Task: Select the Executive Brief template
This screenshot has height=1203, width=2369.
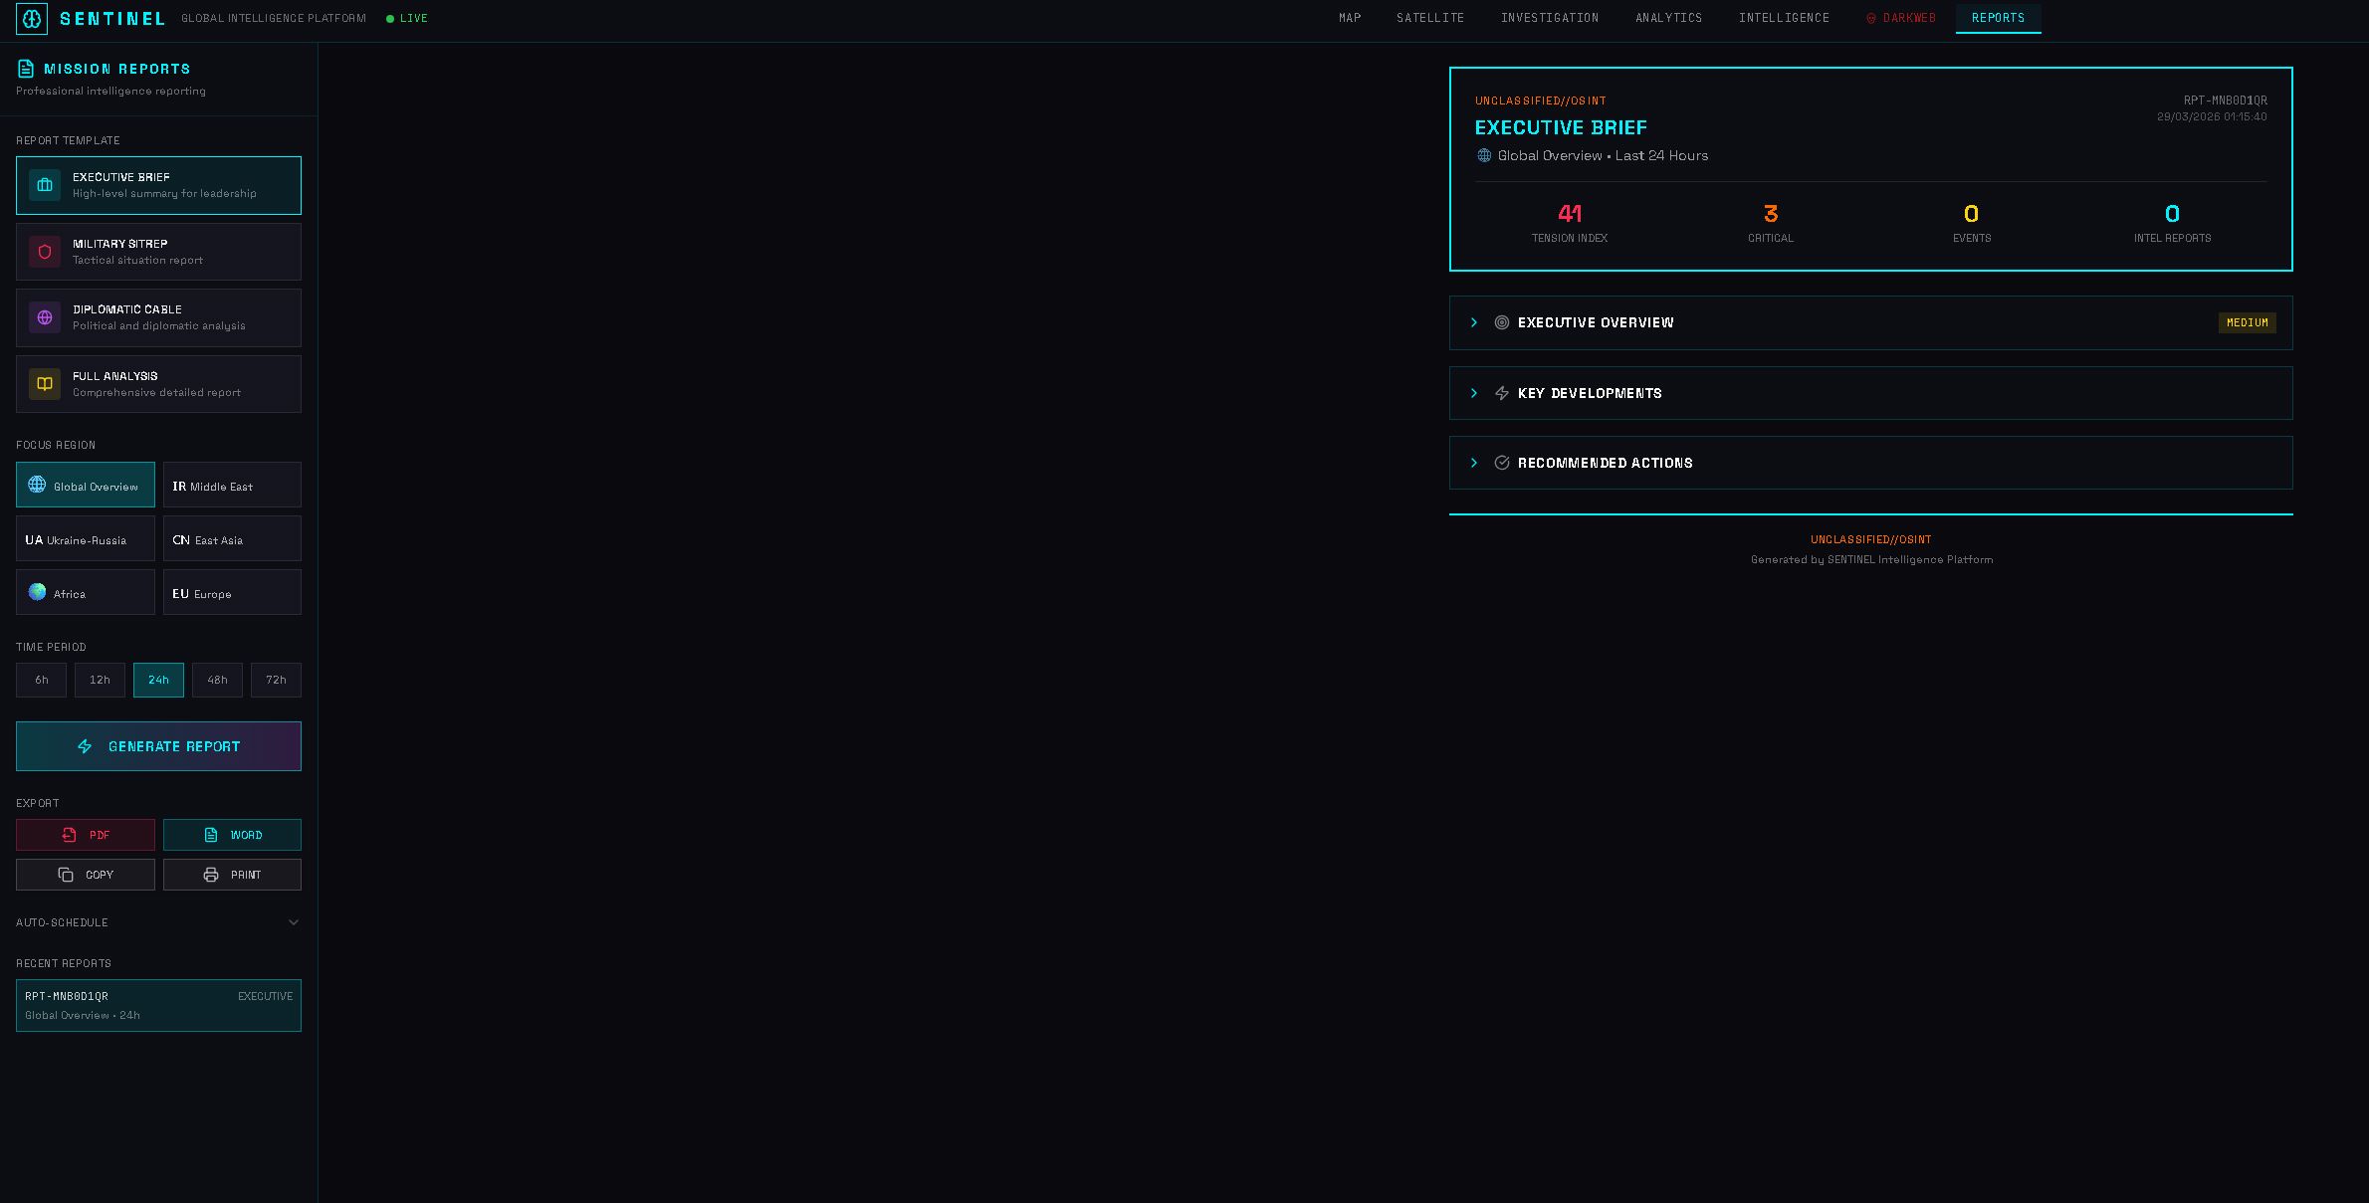Action: [x=158, y=185]
